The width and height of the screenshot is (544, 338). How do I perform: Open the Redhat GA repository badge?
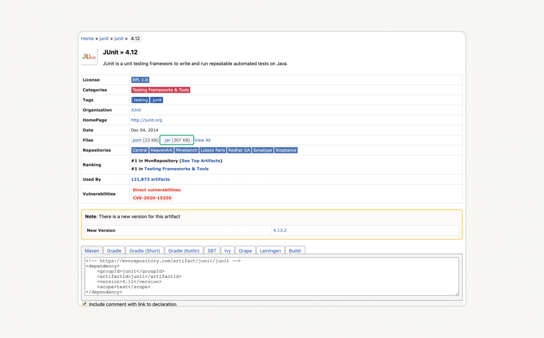coord(239,150)
